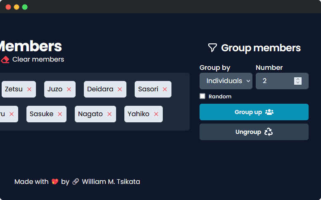Enable the Random checkbox
The image size is (321, 200).
(x=202, y=96)
